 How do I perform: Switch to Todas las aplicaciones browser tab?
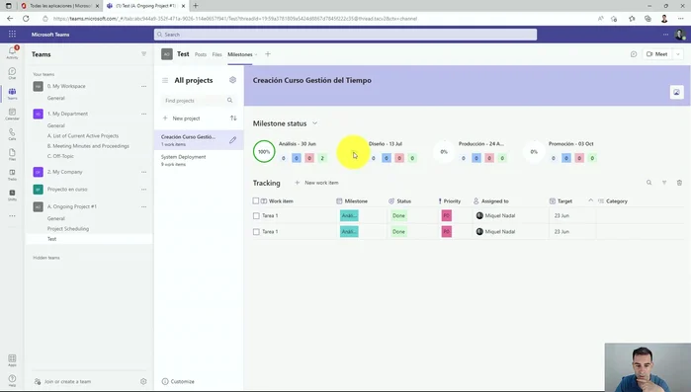(60, 6)
